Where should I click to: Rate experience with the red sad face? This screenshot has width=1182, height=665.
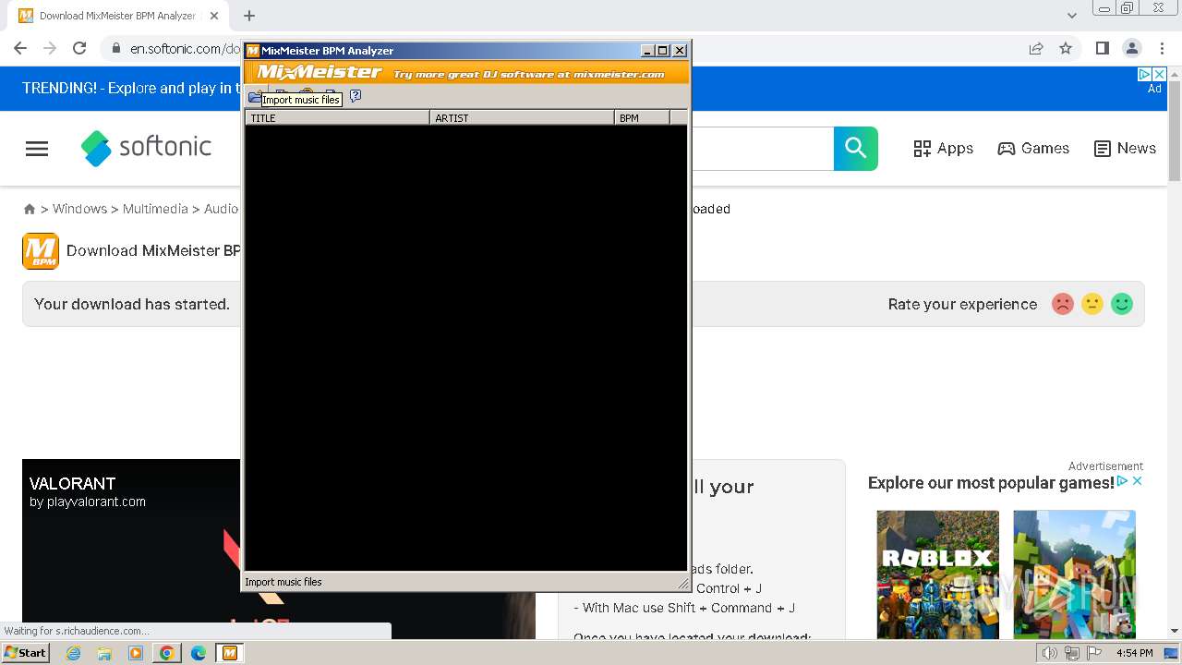[x=1063, y=304]
